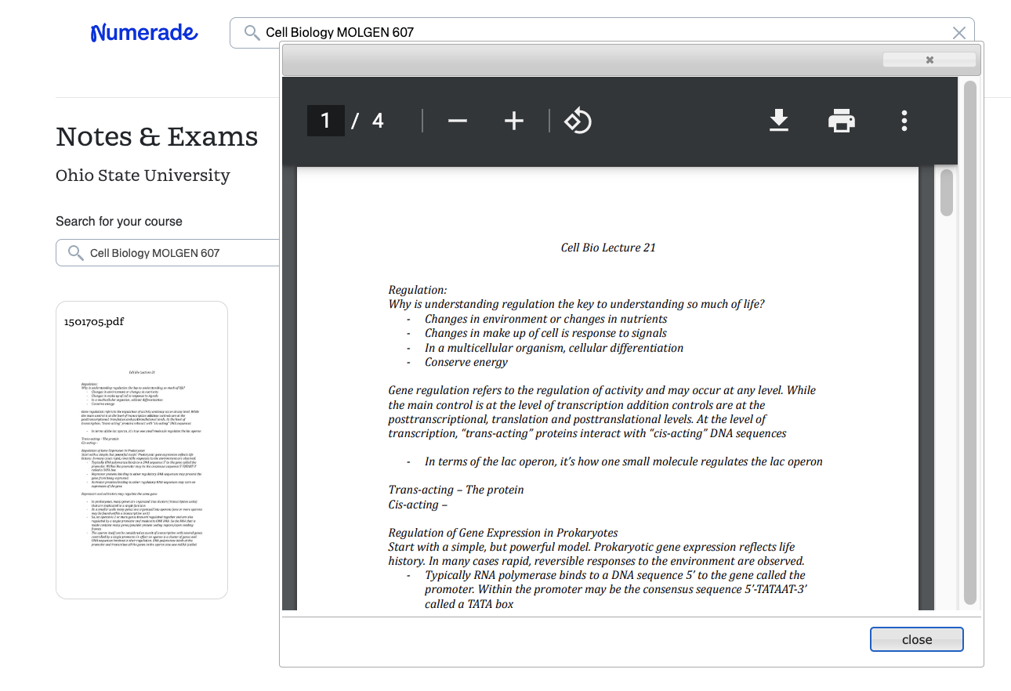Go to Numerade home via logo
This screenshot has width=1011, height=691.
click(144, 33)
